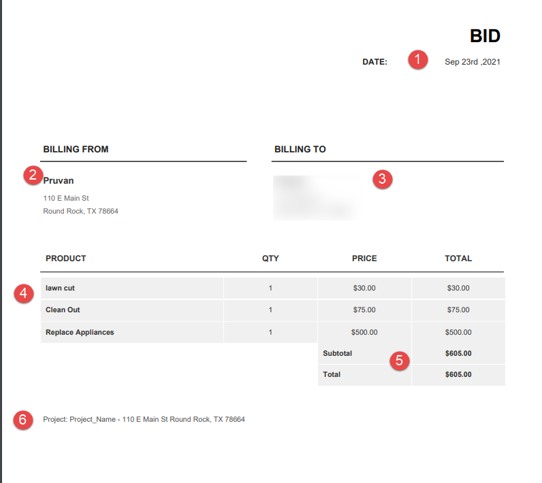The height and width of the screenshot is (483, 542).
Task: Select the Pruvan company name
Action: click(x=59, y=181)
